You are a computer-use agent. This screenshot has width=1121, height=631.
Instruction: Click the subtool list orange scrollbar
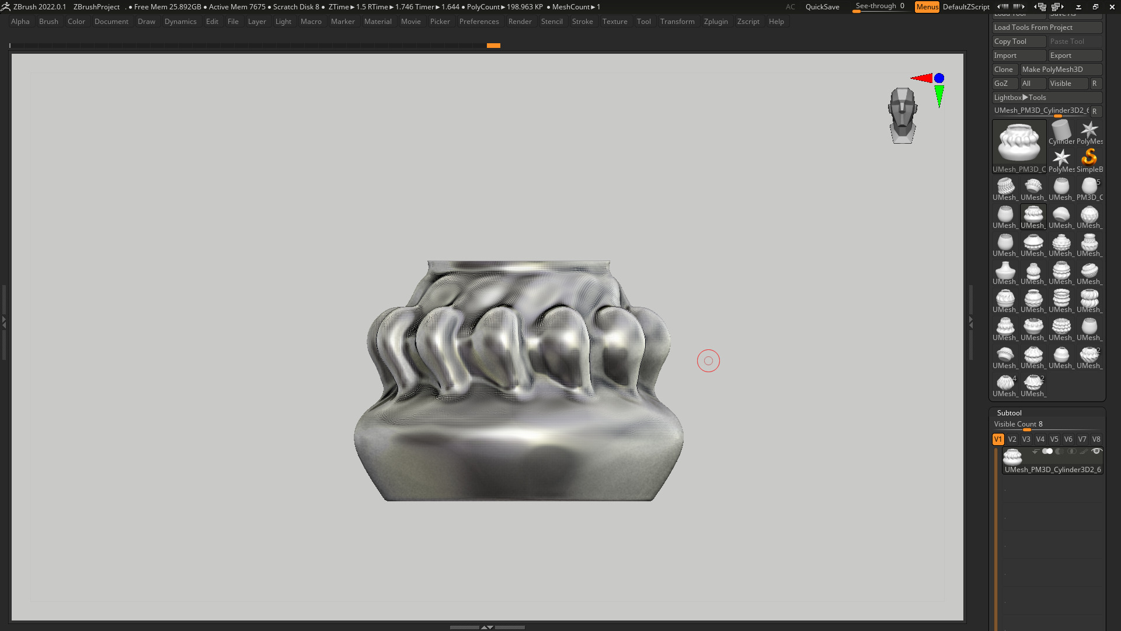click(x=996, y=538)
